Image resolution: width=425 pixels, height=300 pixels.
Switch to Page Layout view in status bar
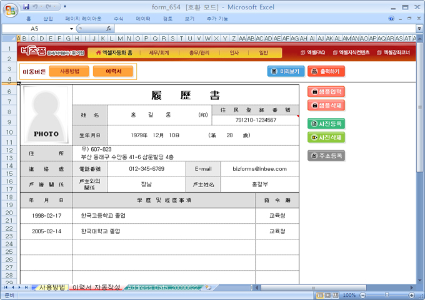click(x=329, y=295)
